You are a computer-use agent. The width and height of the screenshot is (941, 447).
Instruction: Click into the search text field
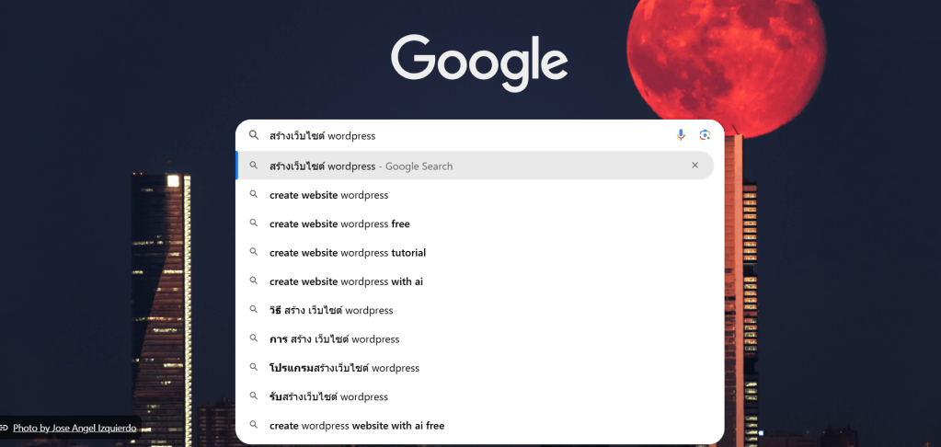(x=460, y=135)
